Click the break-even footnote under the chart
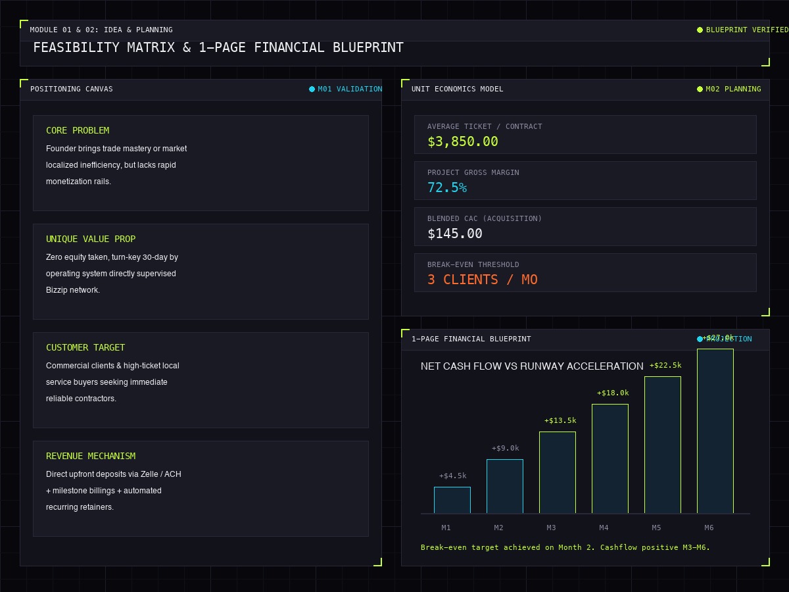Screen dimensions: 789x592 coord(565,547)
